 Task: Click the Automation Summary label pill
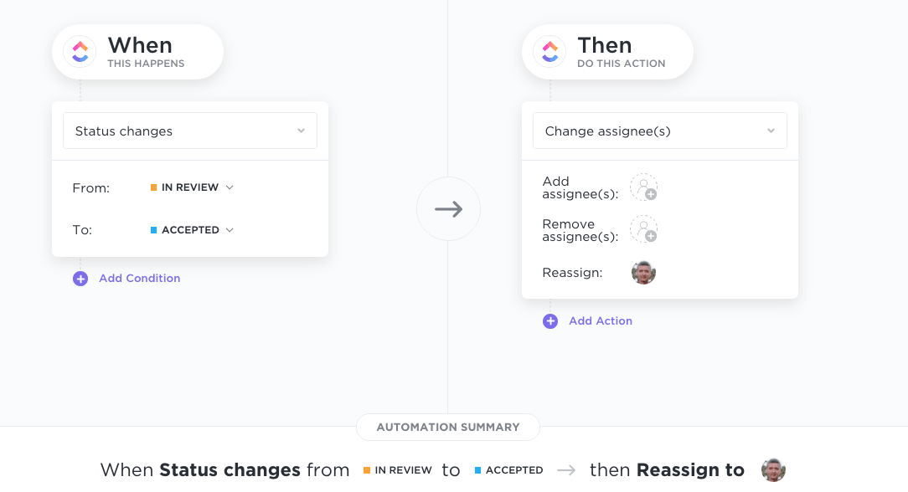pyautogui.click(x=448, y=428)
